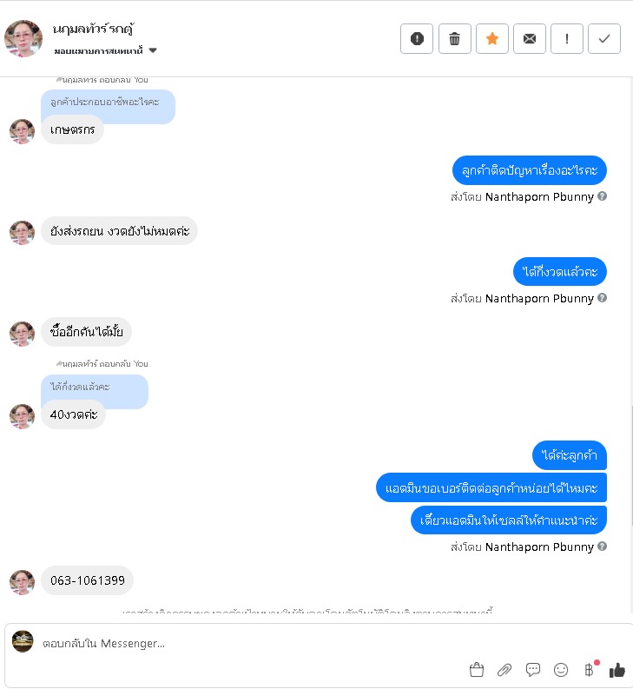The image size is (633, 689).
Task: Open the emoji smiley picker
Action: click(x=561, y=670)
